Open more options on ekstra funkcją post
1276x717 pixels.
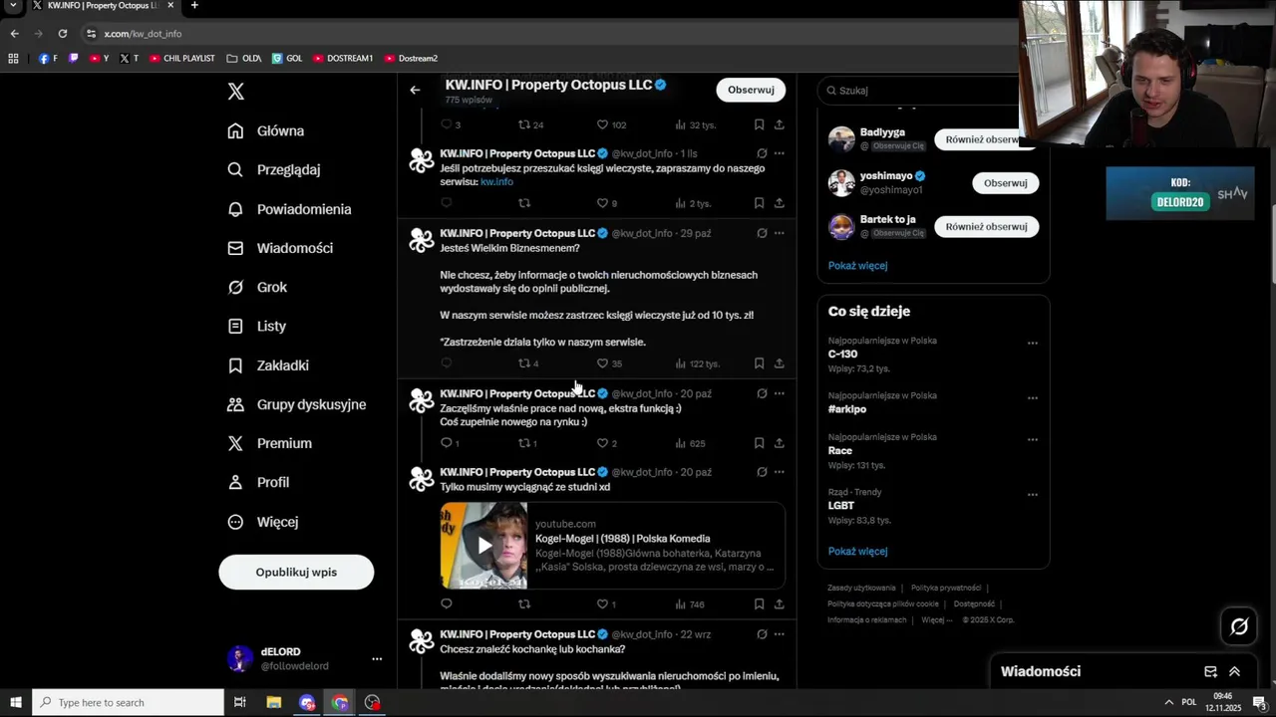click(x=779, y=393)
